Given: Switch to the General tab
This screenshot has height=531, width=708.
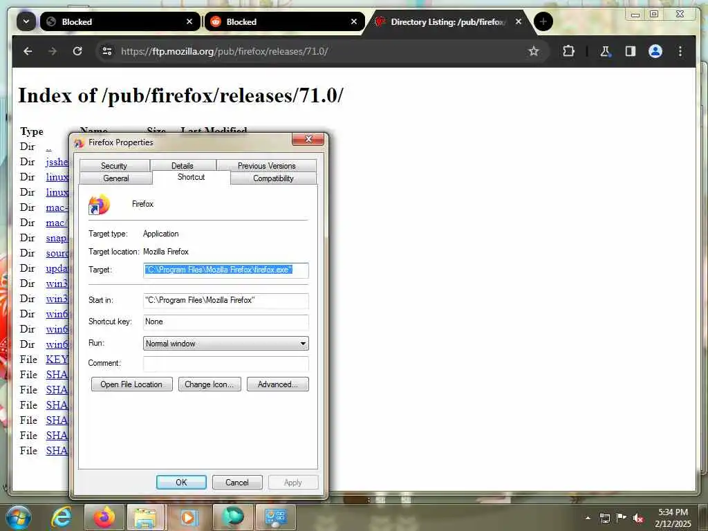Looking at the screenshot, I should [x=116, y=178].
